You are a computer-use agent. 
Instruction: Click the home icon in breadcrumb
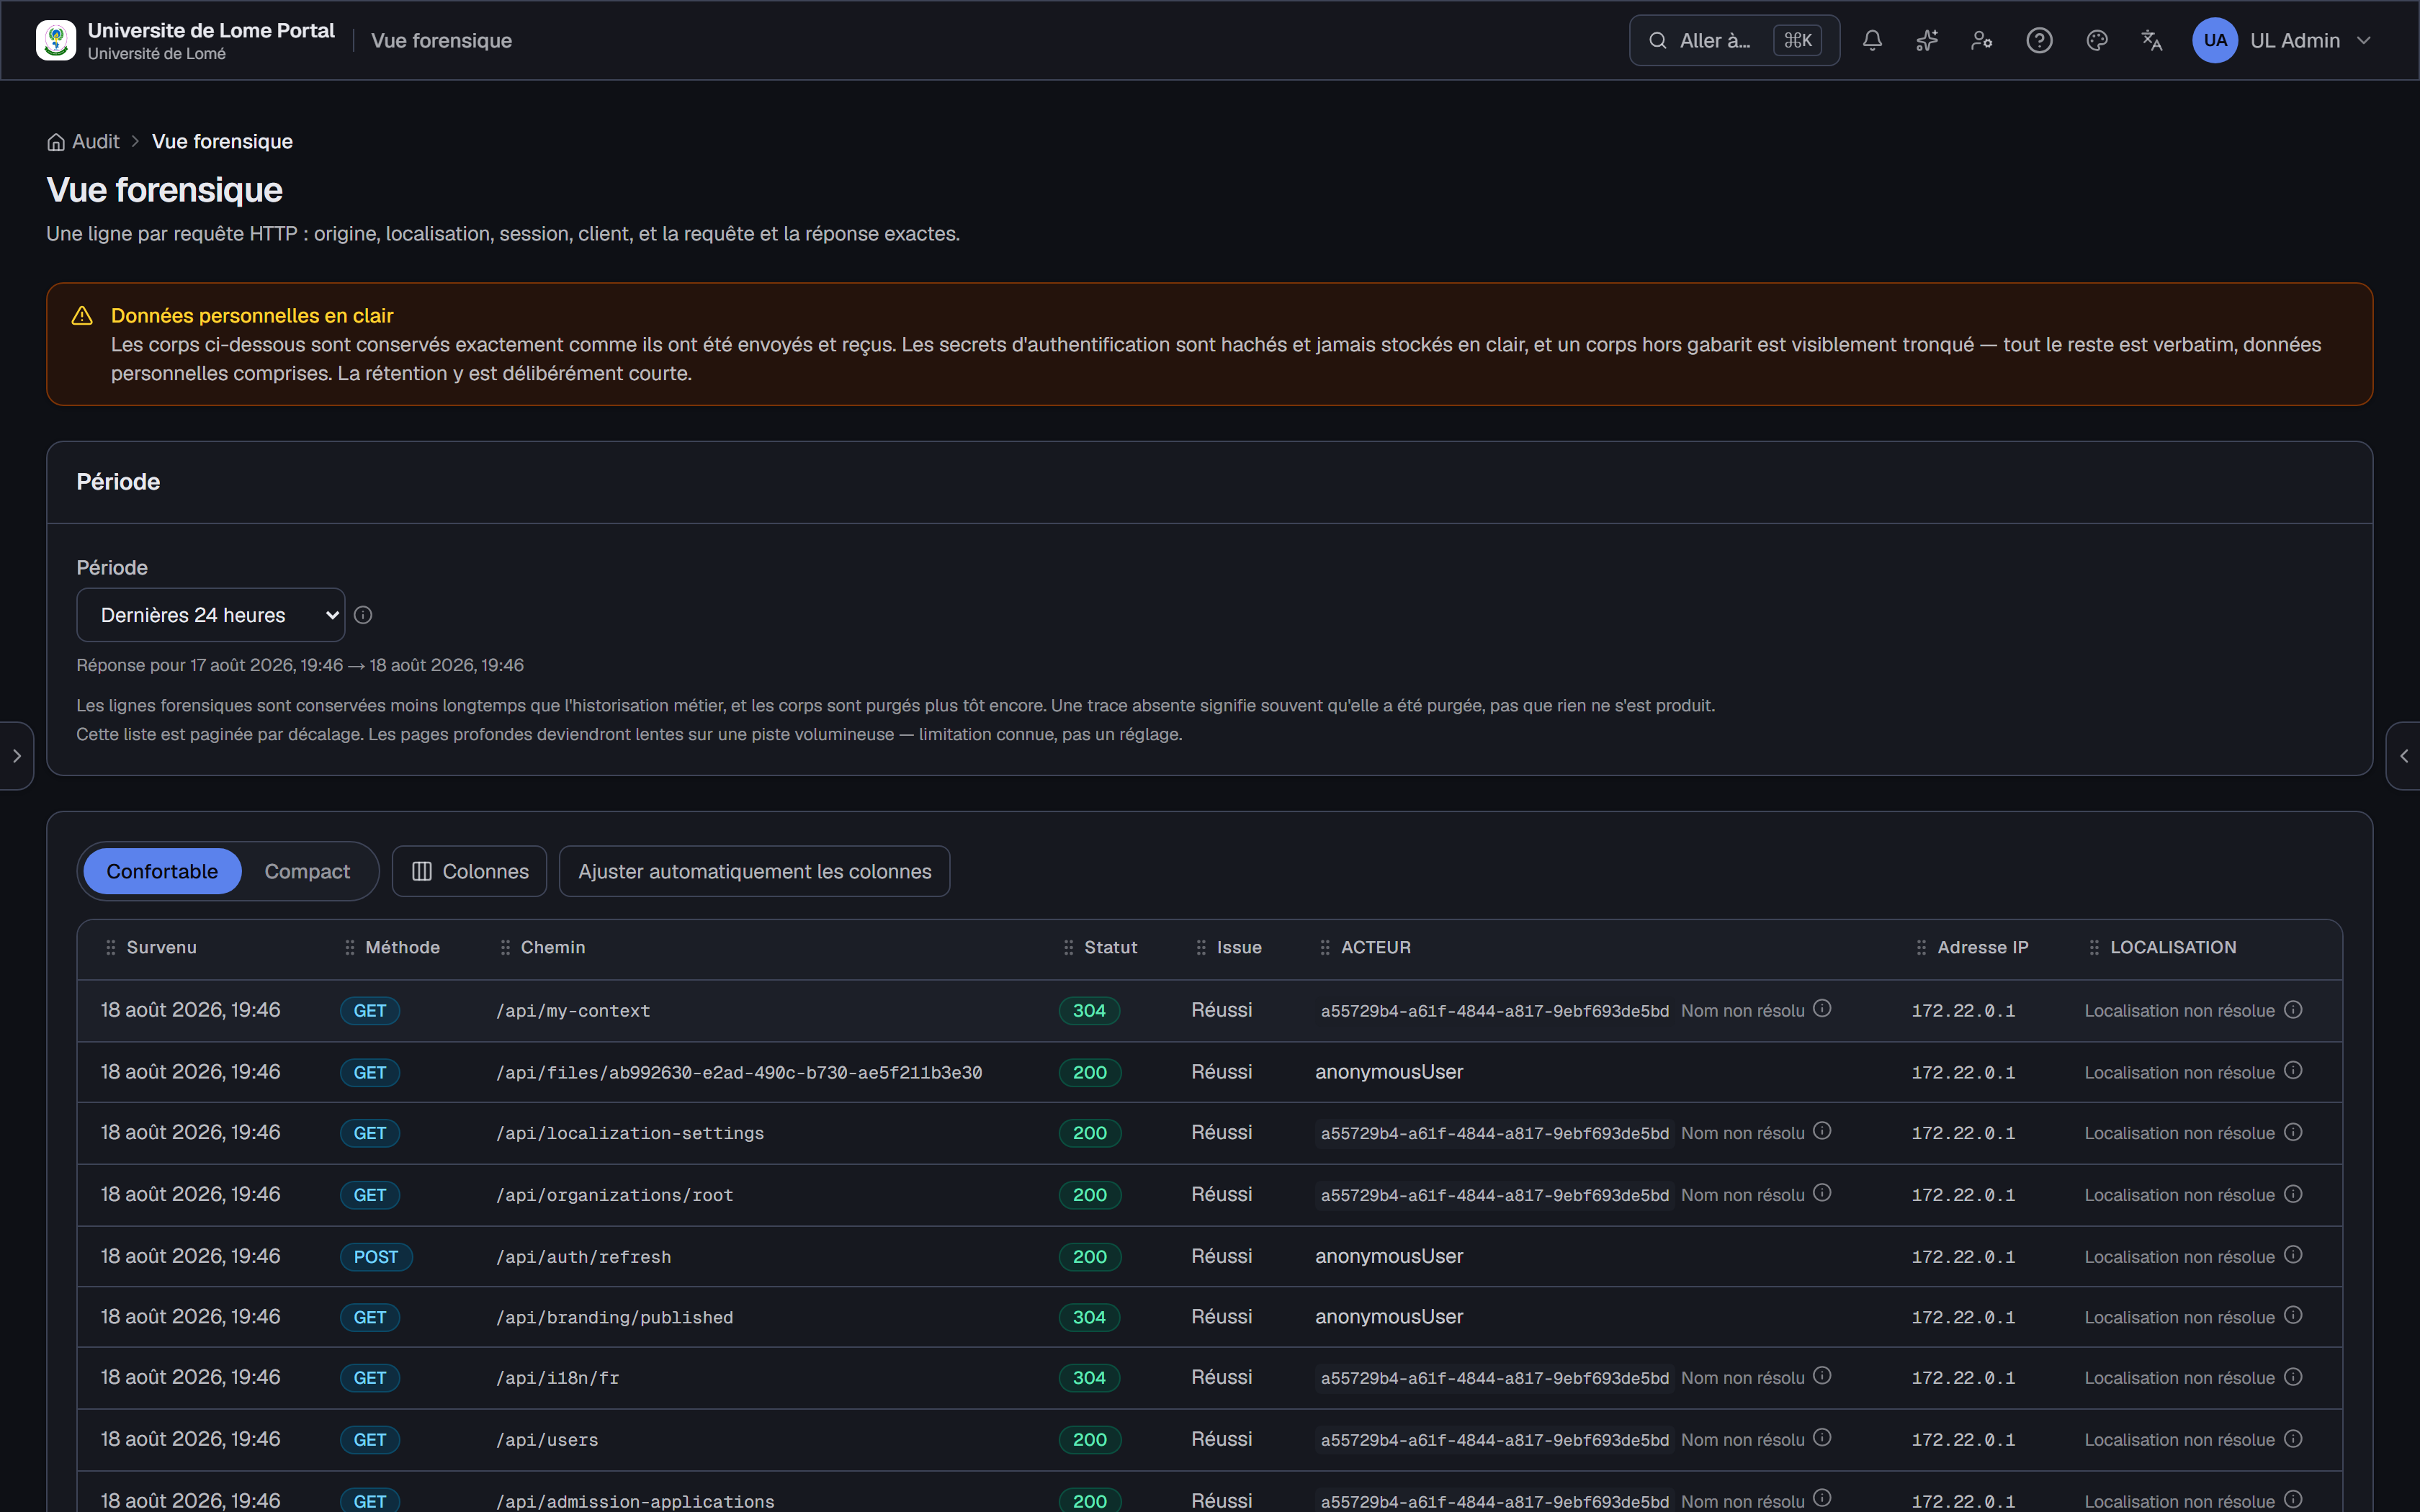click(x=56, y=142)
